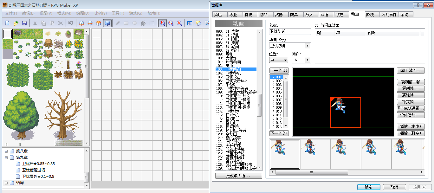The width and height of the screenshot is (434, 193).
Task: Open the 游戏(G) menu
Action: click(136, 13)
